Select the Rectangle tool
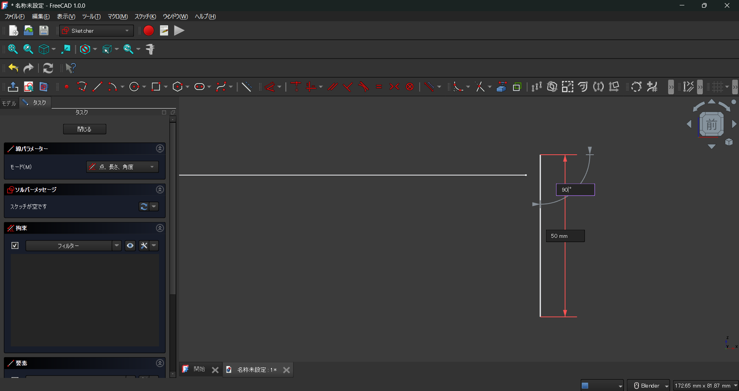The width and height of the screenshot is (739, 391). 156,87
